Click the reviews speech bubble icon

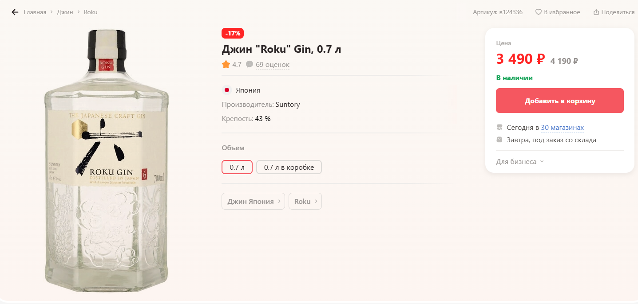click(250, 65)
